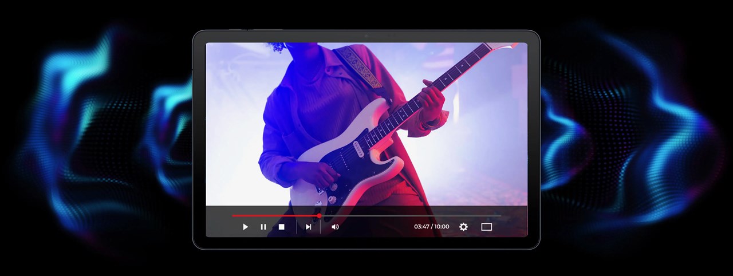
Task: Click the red progress bar handle
Action: (x=319, y=216)
